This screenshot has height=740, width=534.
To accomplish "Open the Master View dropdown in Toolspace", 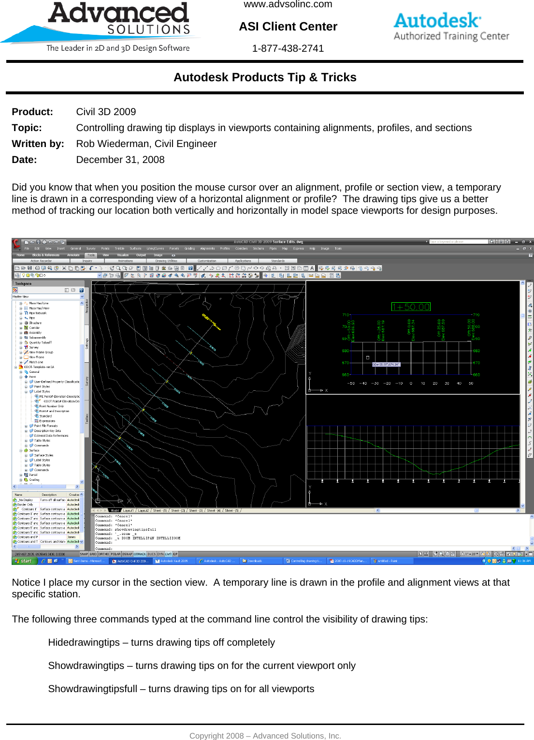I will tap(82, 296).
